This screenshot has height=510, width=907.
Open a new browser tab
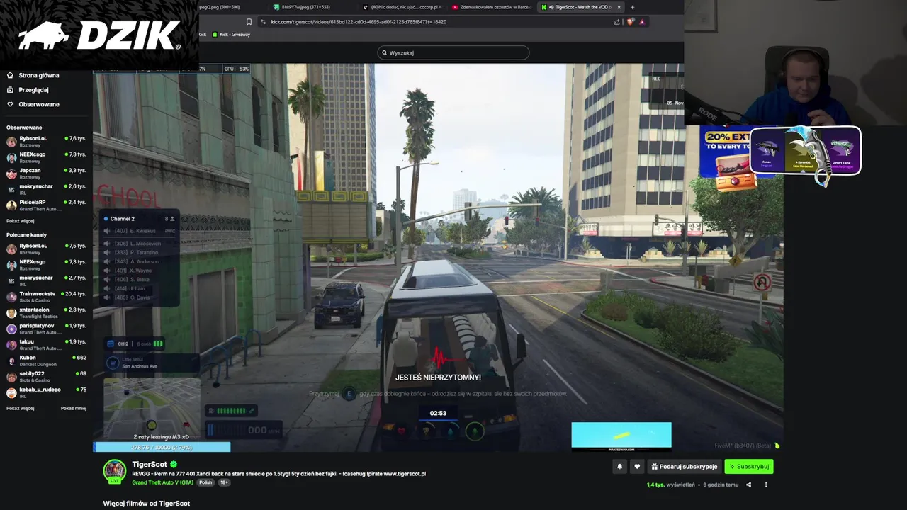point(632,7)
